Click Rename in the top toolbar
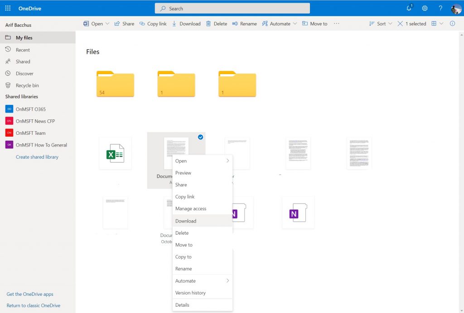 tap(244, 24)
